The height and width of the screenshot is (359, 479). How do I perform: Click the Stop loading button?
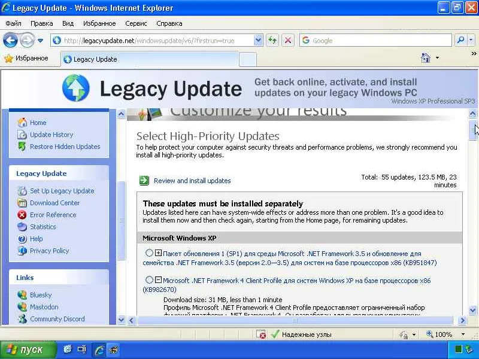coord(288,40)
